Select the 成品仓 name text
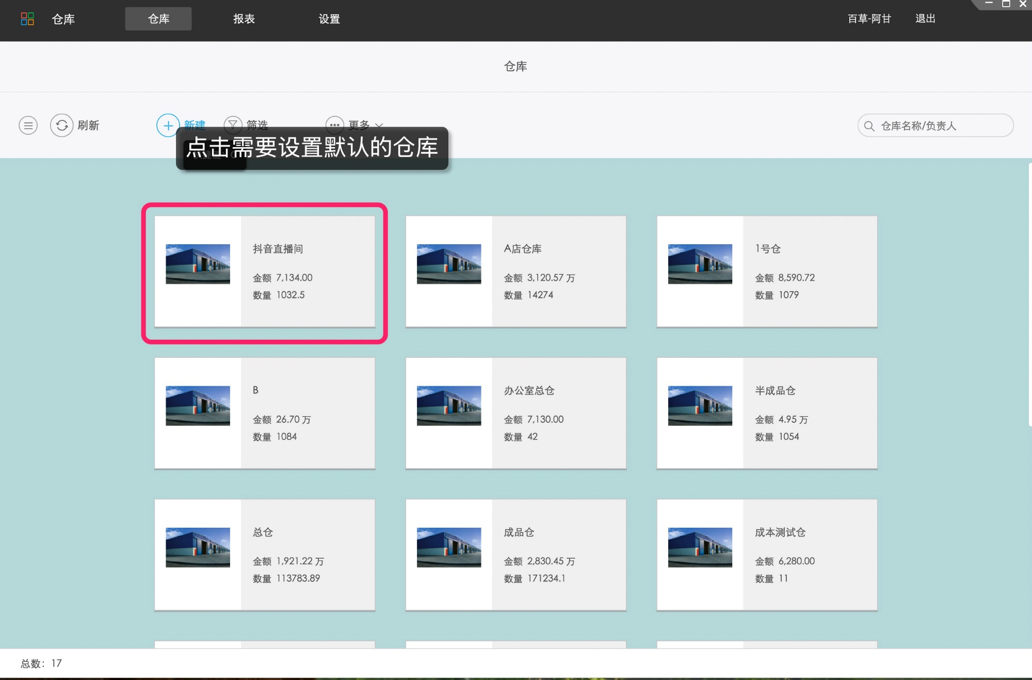Viewport: 1032px width, 680px height. click(x=519, y=532)
